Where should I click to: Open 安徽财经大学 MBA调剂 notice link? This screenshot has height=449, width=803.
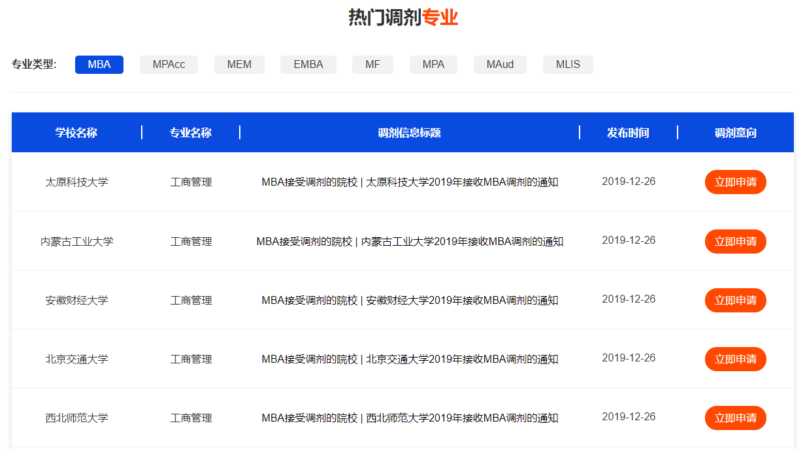(410, 301)
